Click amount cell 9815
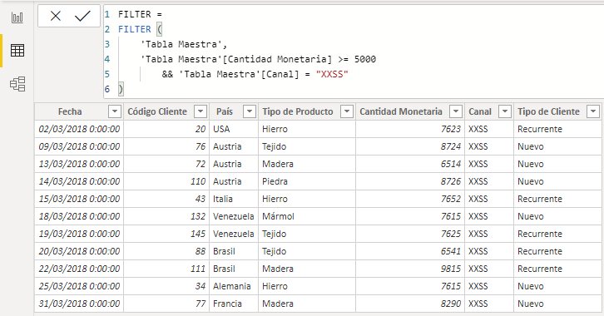This screenshot has height=316, width=604. (410, 269)
